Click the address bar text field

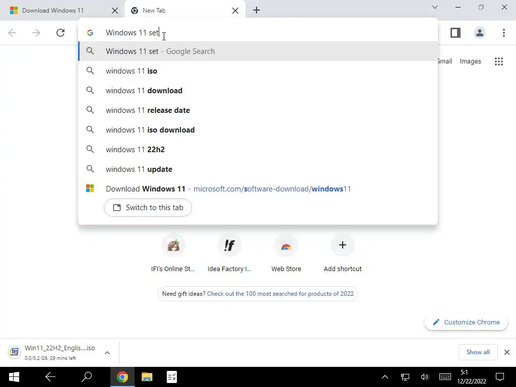tap(257, 33)
